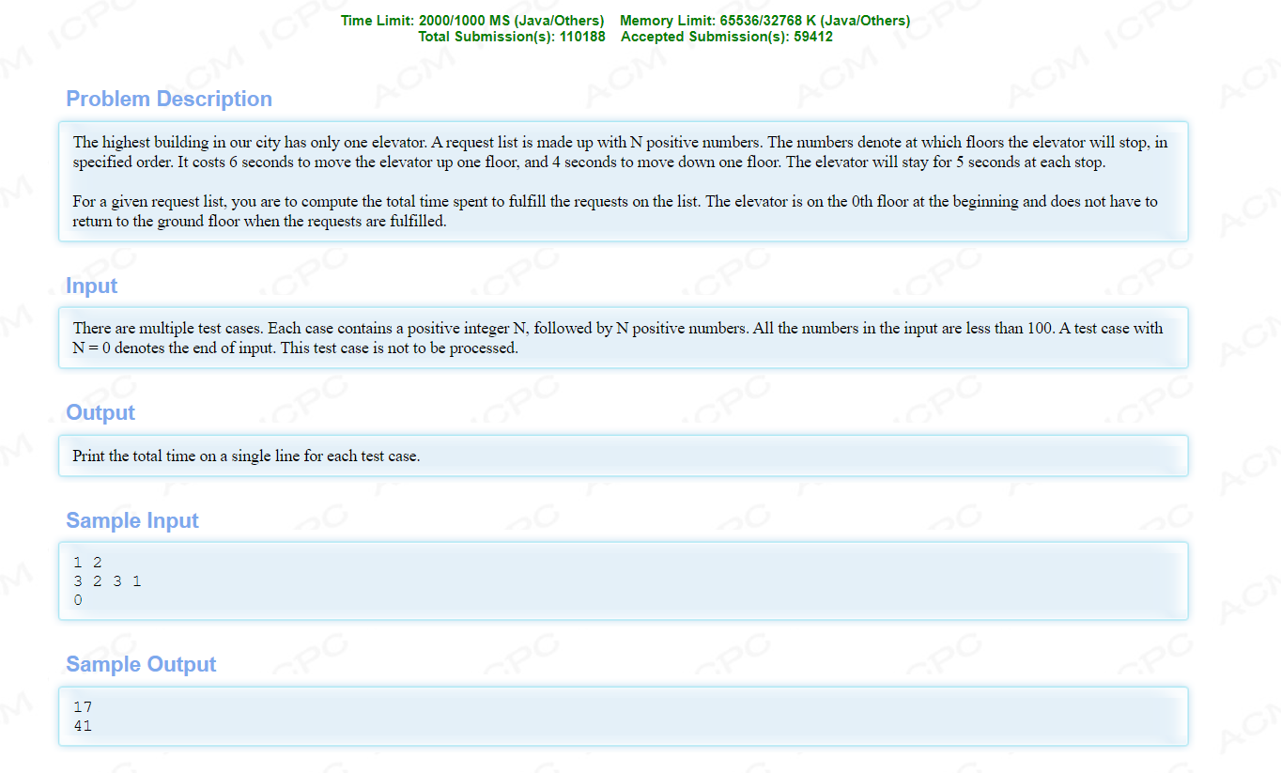Click sample input line '1 2'
Viewport: 1281px width, 773px height.
tap(87, 563)
